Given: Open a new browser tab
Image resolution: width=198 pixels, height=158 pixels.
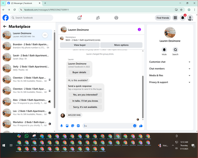Looking at the screenshot, I should (45, 3).
